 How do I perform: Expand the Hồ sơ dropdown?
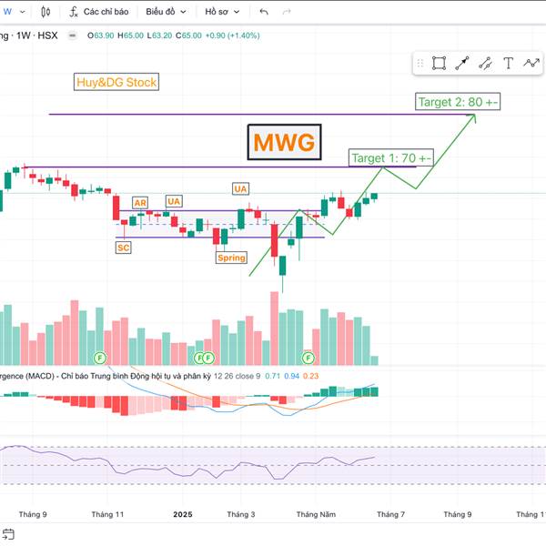[222, 12]
